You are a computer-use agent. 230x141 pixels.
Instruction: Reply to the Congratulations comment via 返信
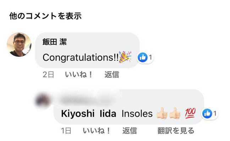pyautogui.click(x=112, y=75)
